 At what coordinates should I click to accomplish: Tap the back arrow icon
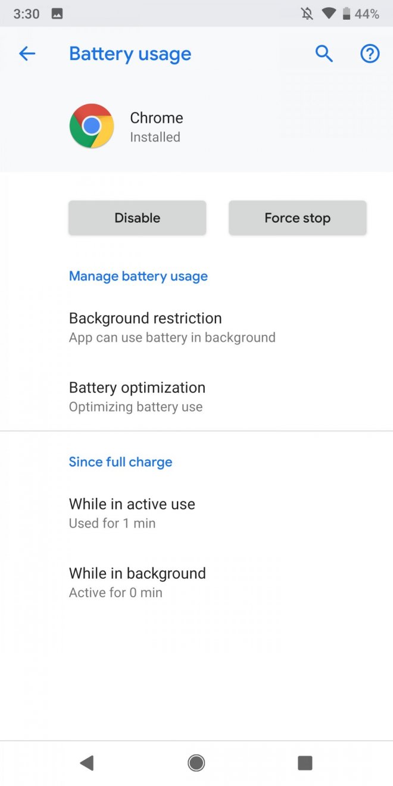pos(27,54)
